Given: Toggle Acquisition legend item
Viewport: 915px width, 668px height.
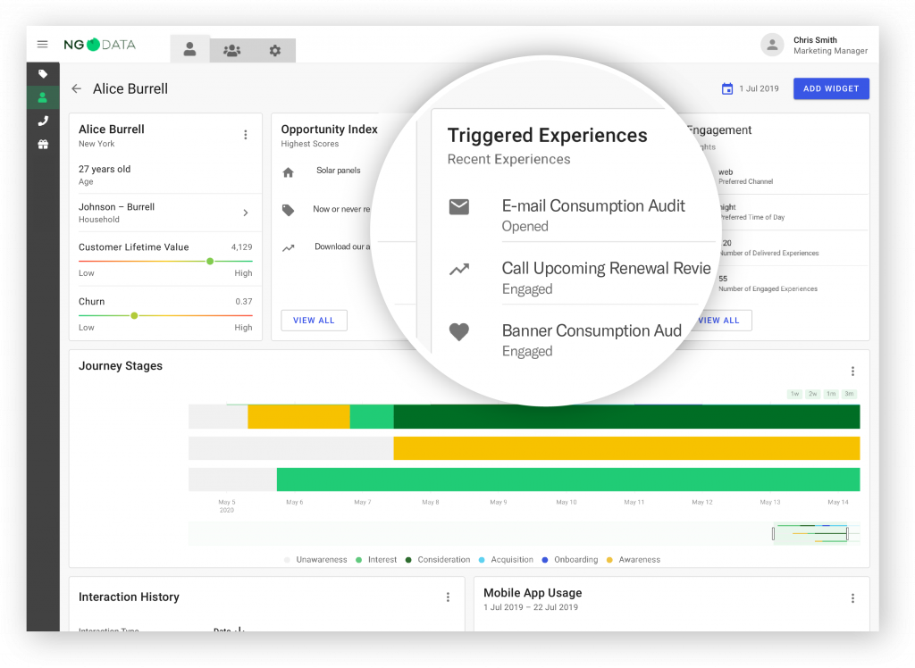Looking at the screenshot, I should 506,559.
